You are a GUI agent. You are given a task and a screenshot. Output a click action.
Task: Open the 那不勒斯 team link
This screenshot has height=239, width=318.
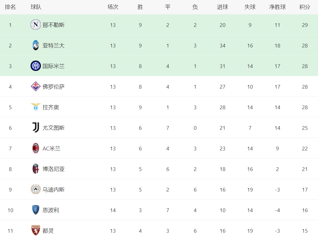click(53, 25)
